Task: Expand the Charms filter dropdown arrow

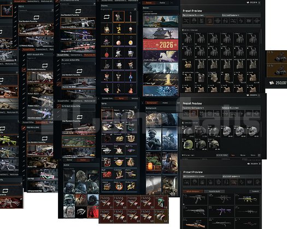Action: (x=135, y=9)
